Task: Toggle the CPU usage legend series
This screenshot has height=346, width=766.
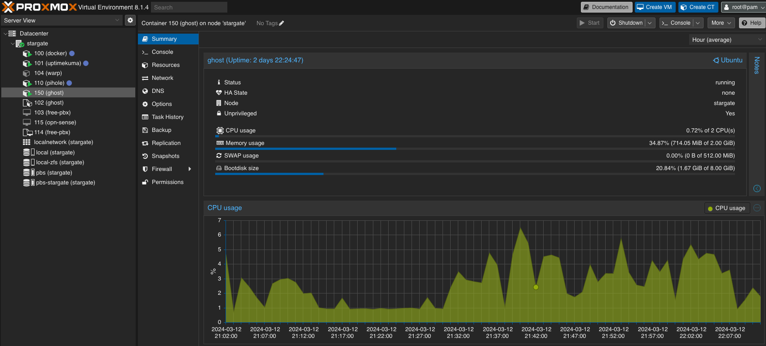Action: [x=726, y=208]
